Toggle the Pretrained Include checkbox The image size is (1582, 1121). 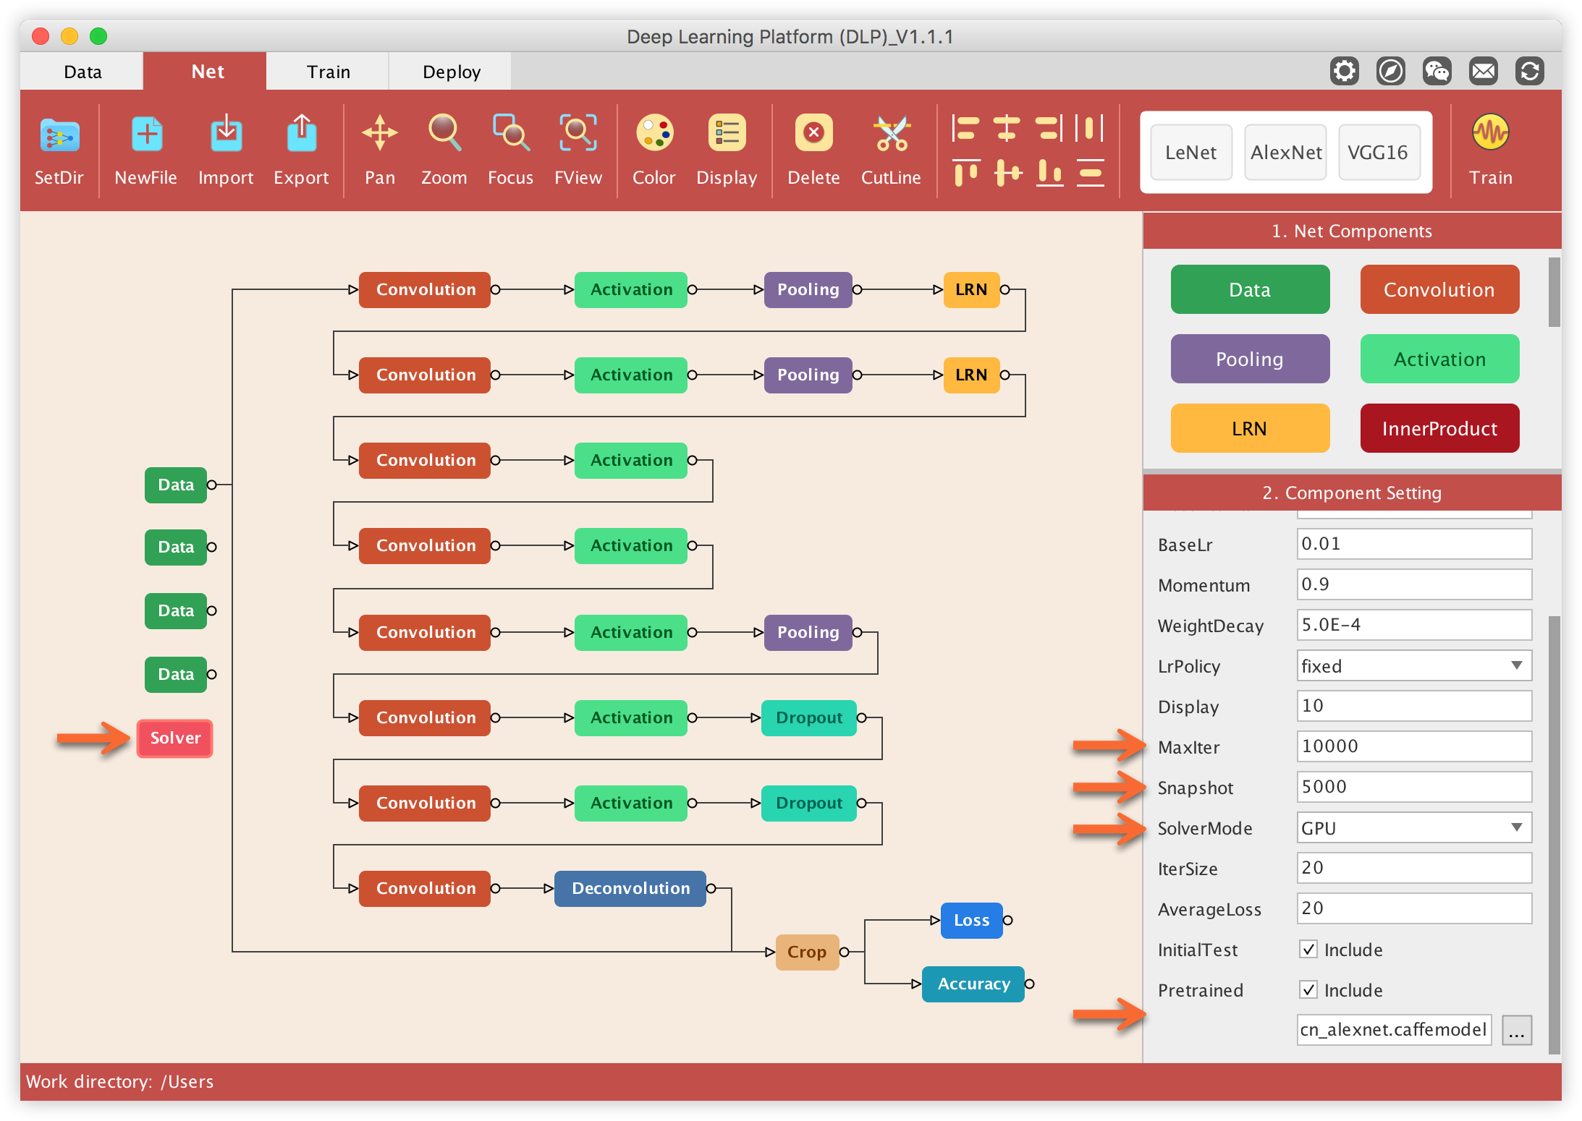click(1308, 989)
